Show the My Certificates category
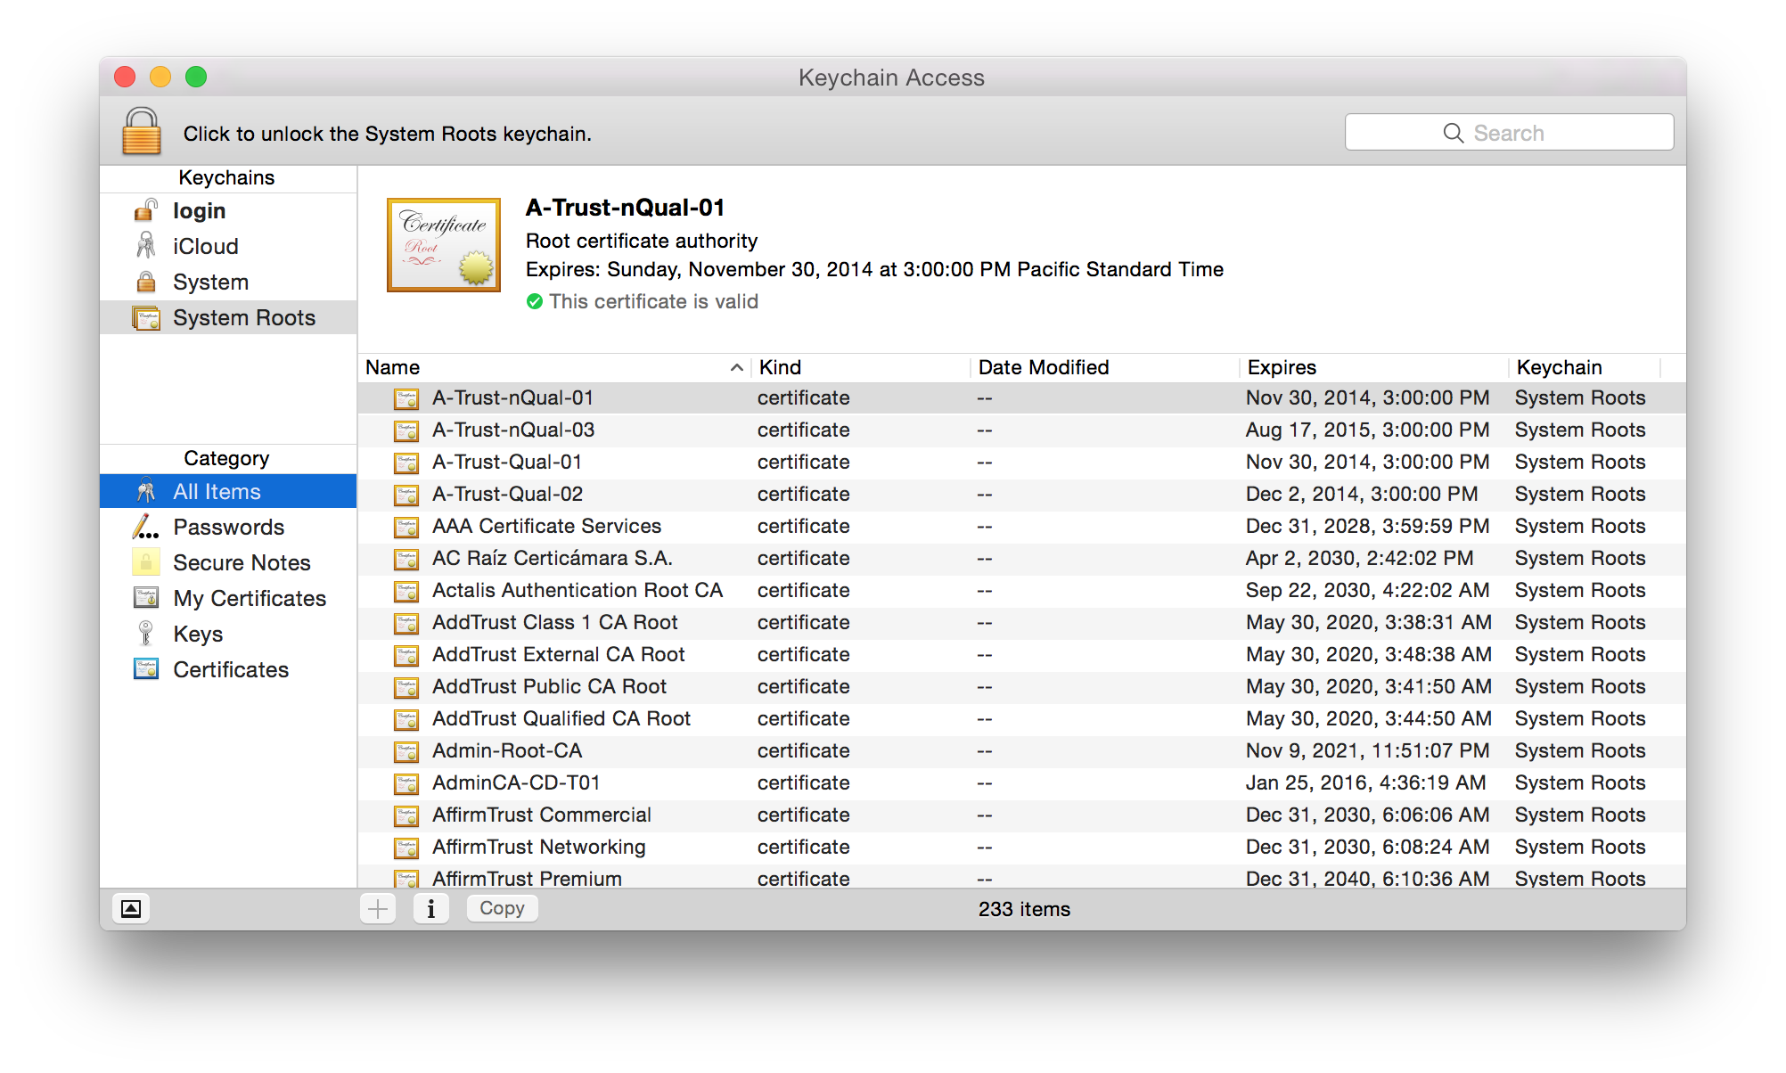This screenshot has height=1073, width=1786. point(228,598)
